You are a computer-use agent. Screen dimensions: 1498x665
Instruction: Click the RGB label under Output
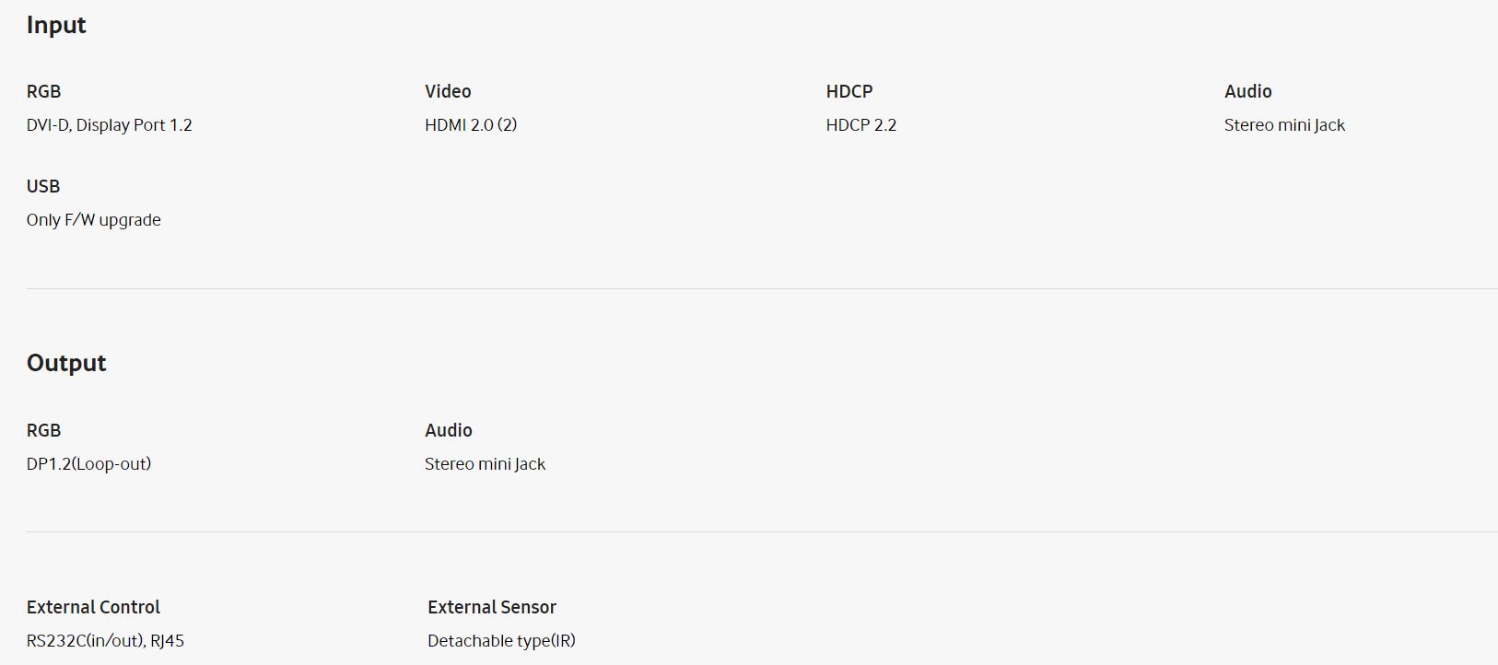point(43,430)
